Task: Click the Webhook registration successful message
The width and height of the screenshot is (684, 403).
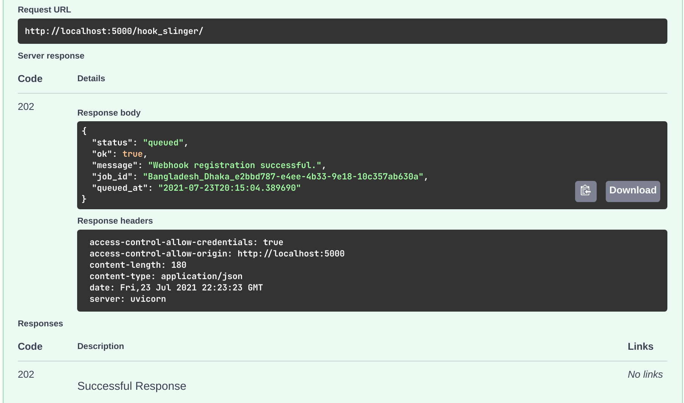Action: click(x=234, y=165)
